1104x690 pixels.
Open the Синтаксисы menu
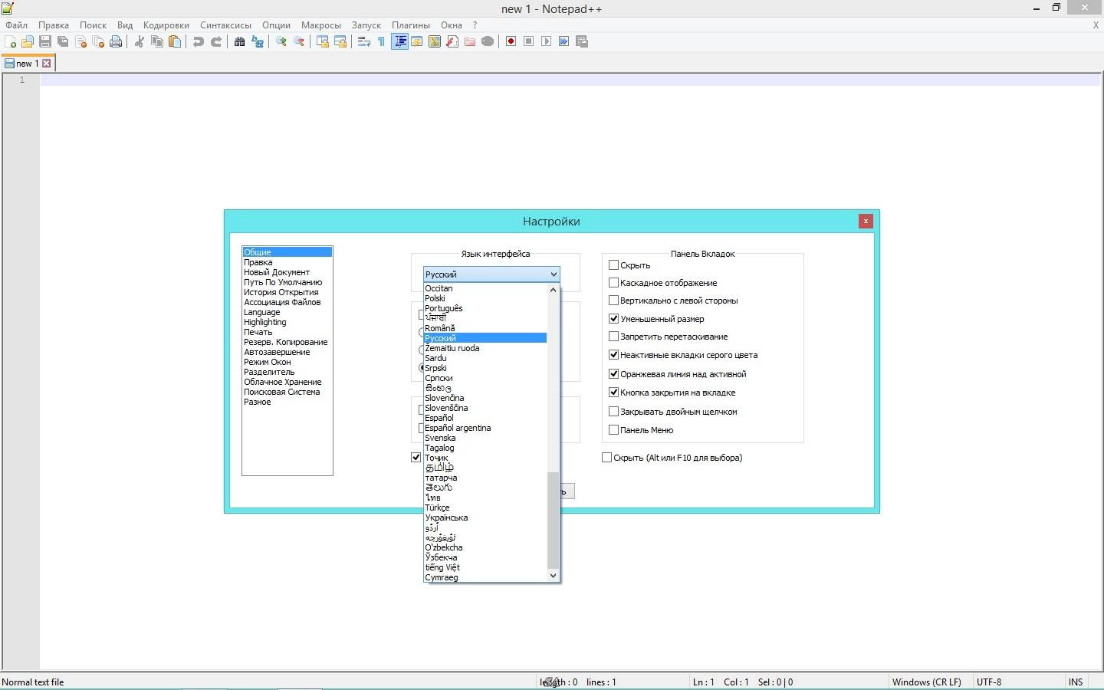(x=225, y=25)
